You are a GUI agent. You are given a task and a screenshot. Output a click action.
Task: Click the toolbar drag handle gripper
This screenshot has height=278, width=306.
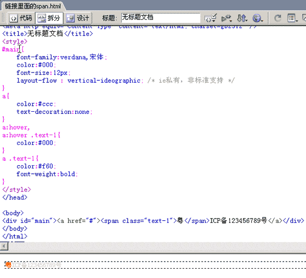[3, 19]
